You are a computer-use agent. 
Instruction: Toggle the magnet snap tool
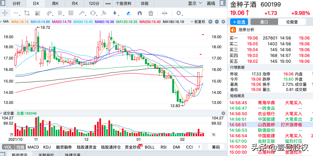tap(140, 13)
